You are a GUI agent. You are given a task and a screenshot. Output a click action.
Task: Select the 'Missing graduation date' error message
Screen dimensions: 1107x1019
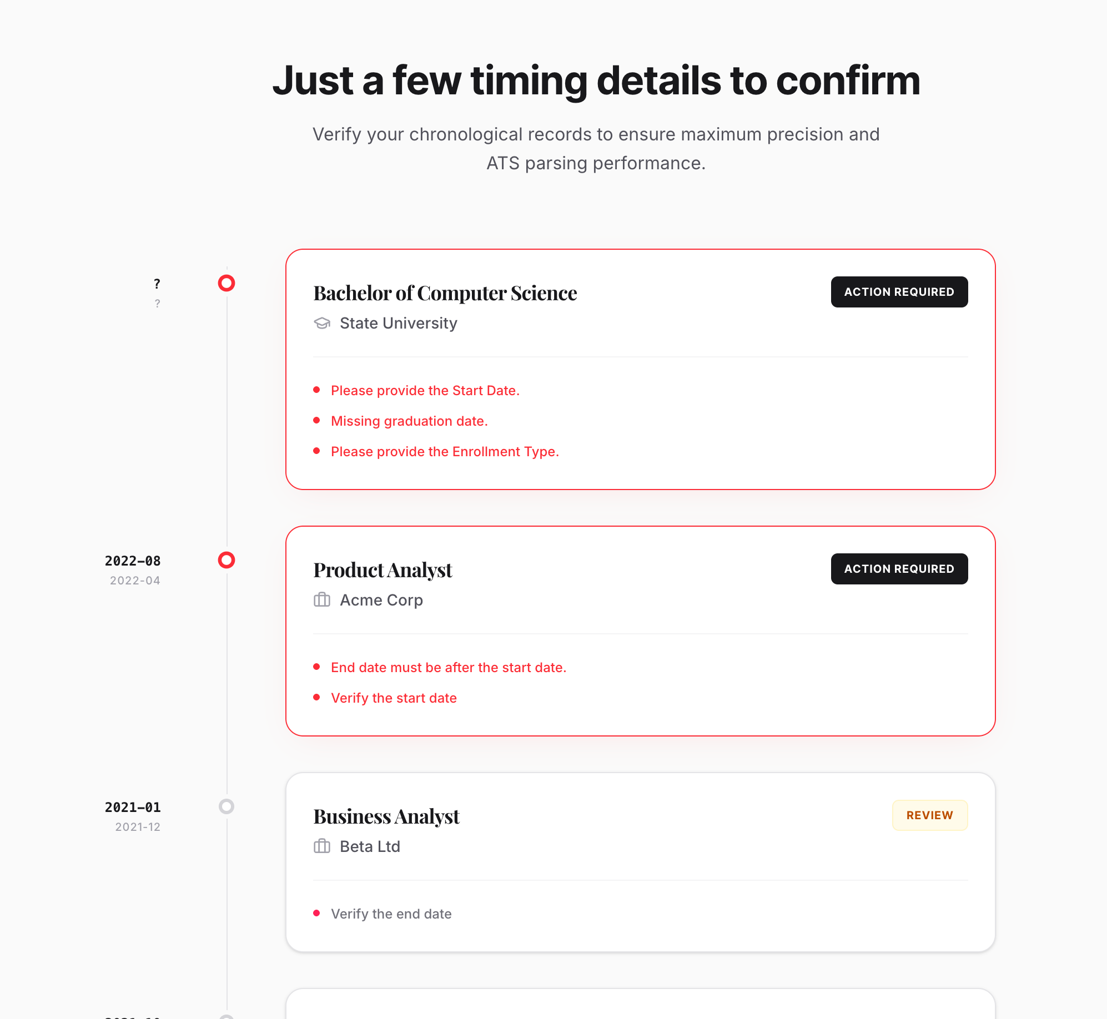coord(409,421)
